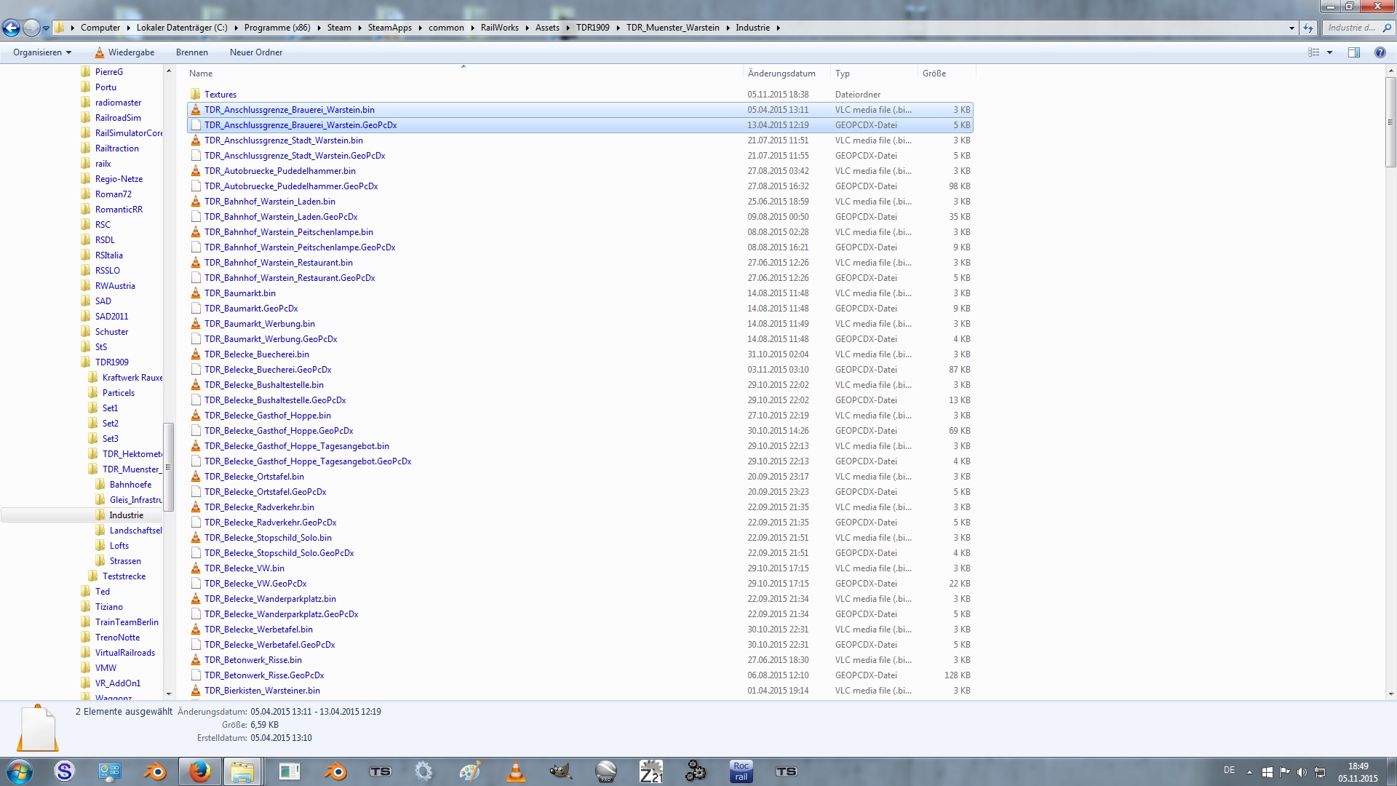Click the Explorer forward arrow button
Viewport: 1397px width, 786px height.
point(31,28)
